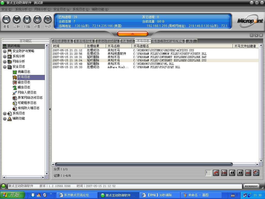This screenshot has height=199, width=265.
Task: Sort by the 时间 column header
Action: [x=68, y=46]
